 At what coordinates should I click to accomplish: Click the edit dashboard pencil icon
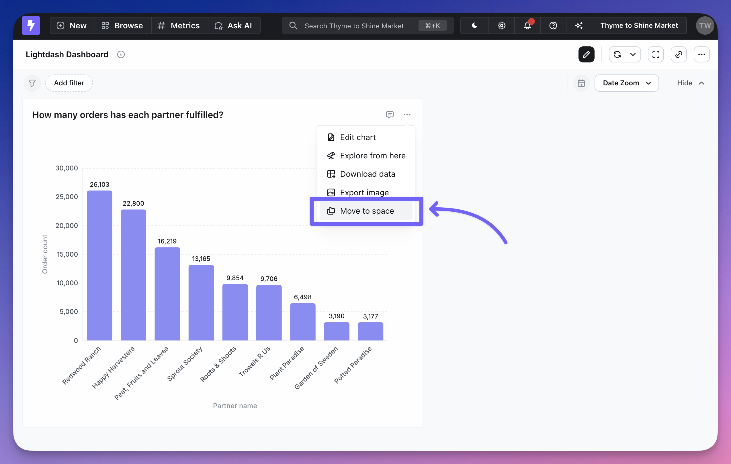pyautogui.click(x=586, y=55)
